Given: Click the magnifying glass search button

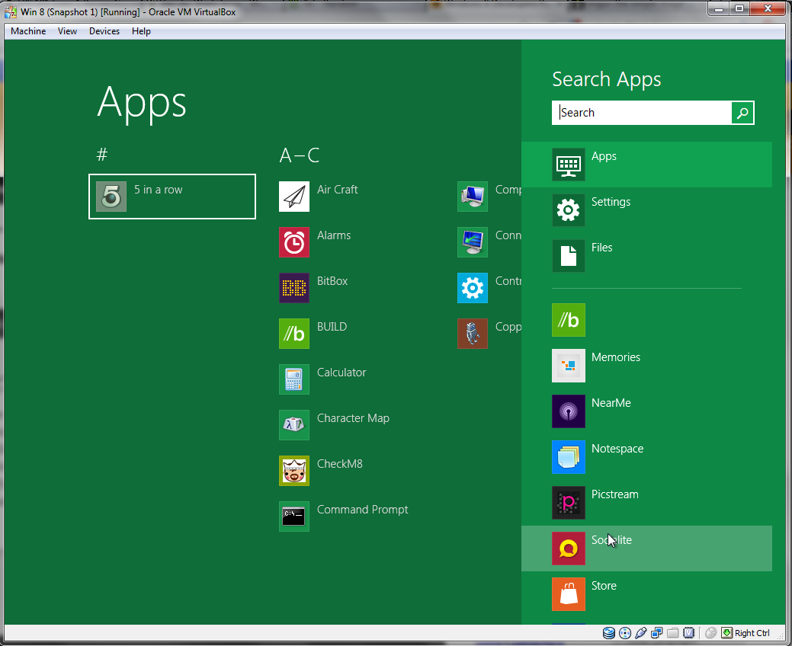Looking at the screenshot, I should 742,113.
